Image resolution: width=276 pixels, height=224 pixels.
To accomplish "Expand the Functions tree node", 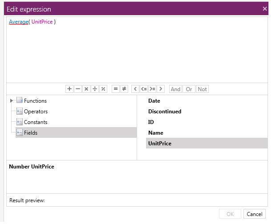I will 12,101.
